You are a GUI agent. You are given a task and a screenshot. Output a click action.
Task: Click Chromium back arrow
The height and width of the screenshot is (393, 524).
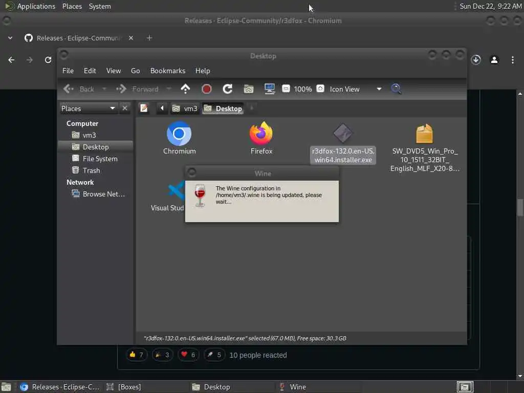tap(11, 60)
